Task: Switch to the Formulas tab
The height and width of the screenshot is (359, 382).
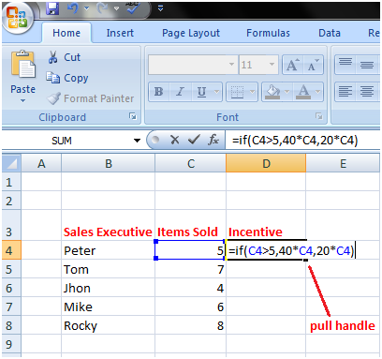Action: coord(268,33)
